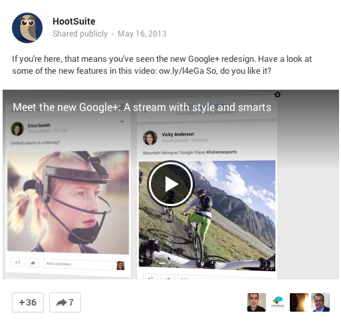Expand the dropdown chevron on Erica Gareth's post
341x321 pixels.
pos(122,122)
